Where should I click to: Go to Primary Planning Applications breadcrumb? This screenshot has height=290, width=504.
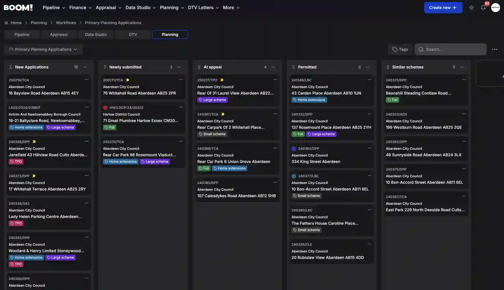click(x=113, y=23)
